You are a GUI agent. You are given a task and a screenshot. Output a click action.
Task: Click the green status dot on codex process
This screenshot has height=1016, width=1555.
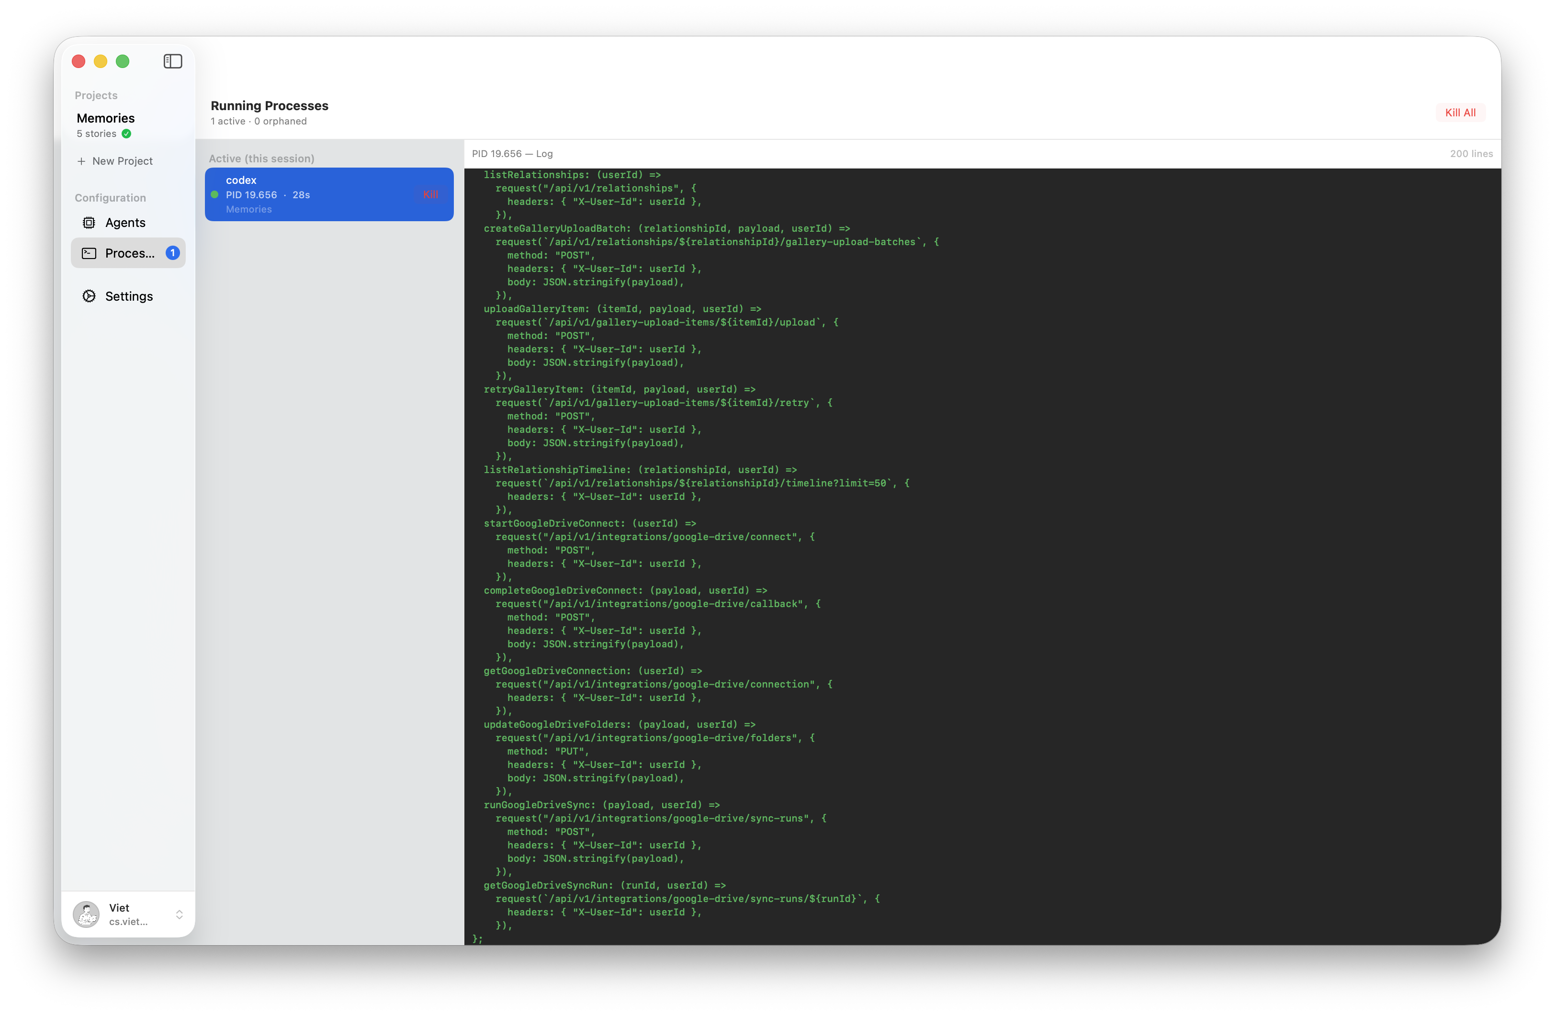[x=214, y=195]
